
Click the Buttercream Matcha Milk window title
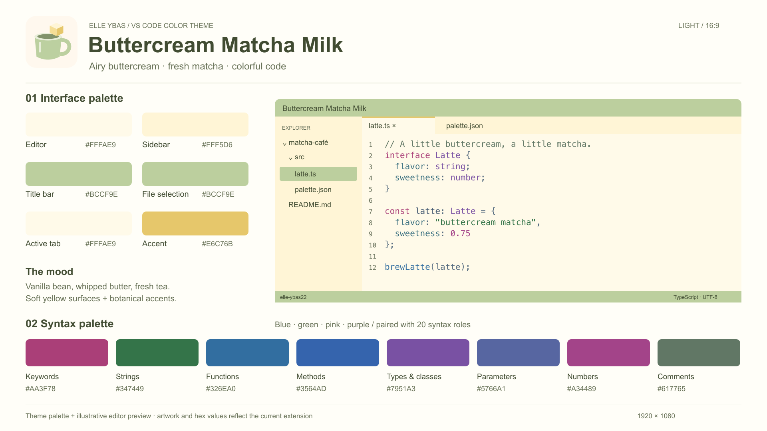pyautogui.click(x=324, y=109)
